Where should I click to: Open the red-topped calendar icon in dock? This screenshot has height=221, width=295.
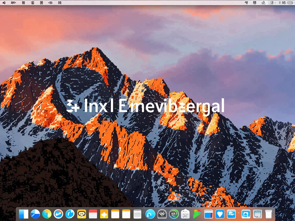click(93, 214)
